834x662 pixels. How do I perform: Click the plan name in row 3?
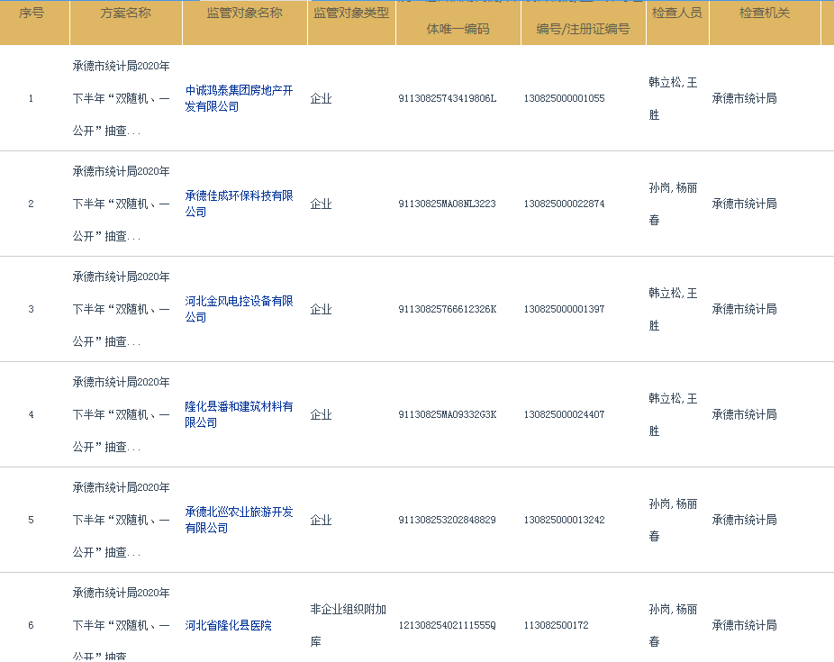click(122, 309)
